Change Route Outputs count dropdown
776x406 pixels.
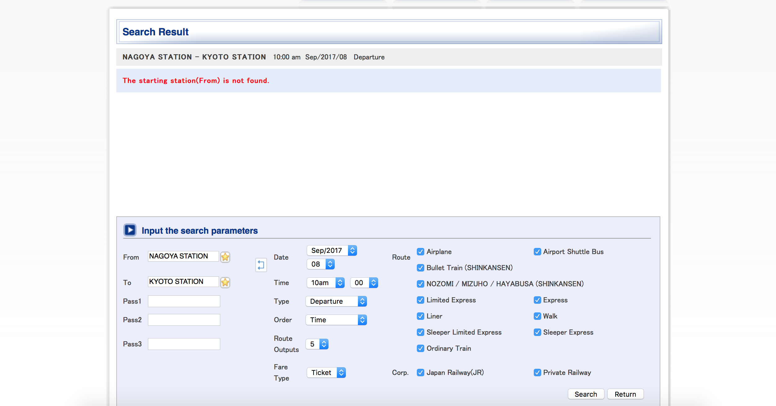[x=317, y=344]
